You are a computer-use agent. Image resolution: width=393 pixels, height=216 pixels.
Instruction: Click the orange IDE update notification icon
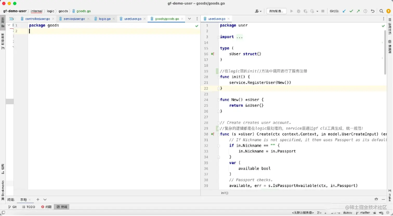click(x=389, y=11)
